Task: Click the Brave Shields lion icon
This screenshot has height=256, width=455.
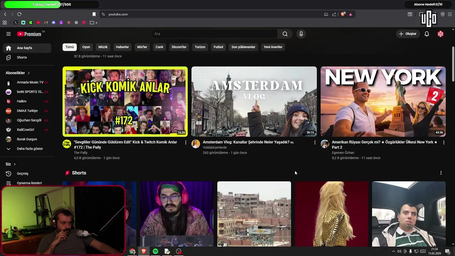Action: pos(343,14)
